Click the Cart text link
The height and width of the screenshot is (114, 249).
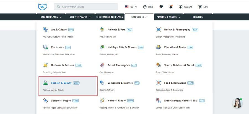click(206, 7)
